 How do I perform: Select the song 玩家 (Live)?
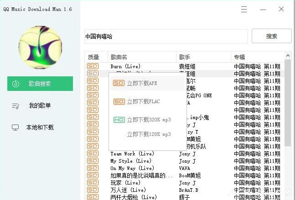click(125, 183)
